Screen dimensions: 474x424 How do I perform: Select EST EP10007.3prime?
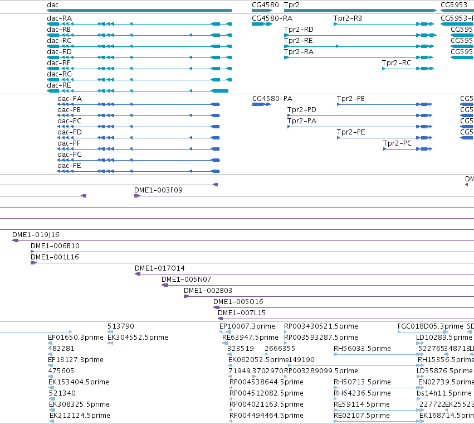pos(247,326)
